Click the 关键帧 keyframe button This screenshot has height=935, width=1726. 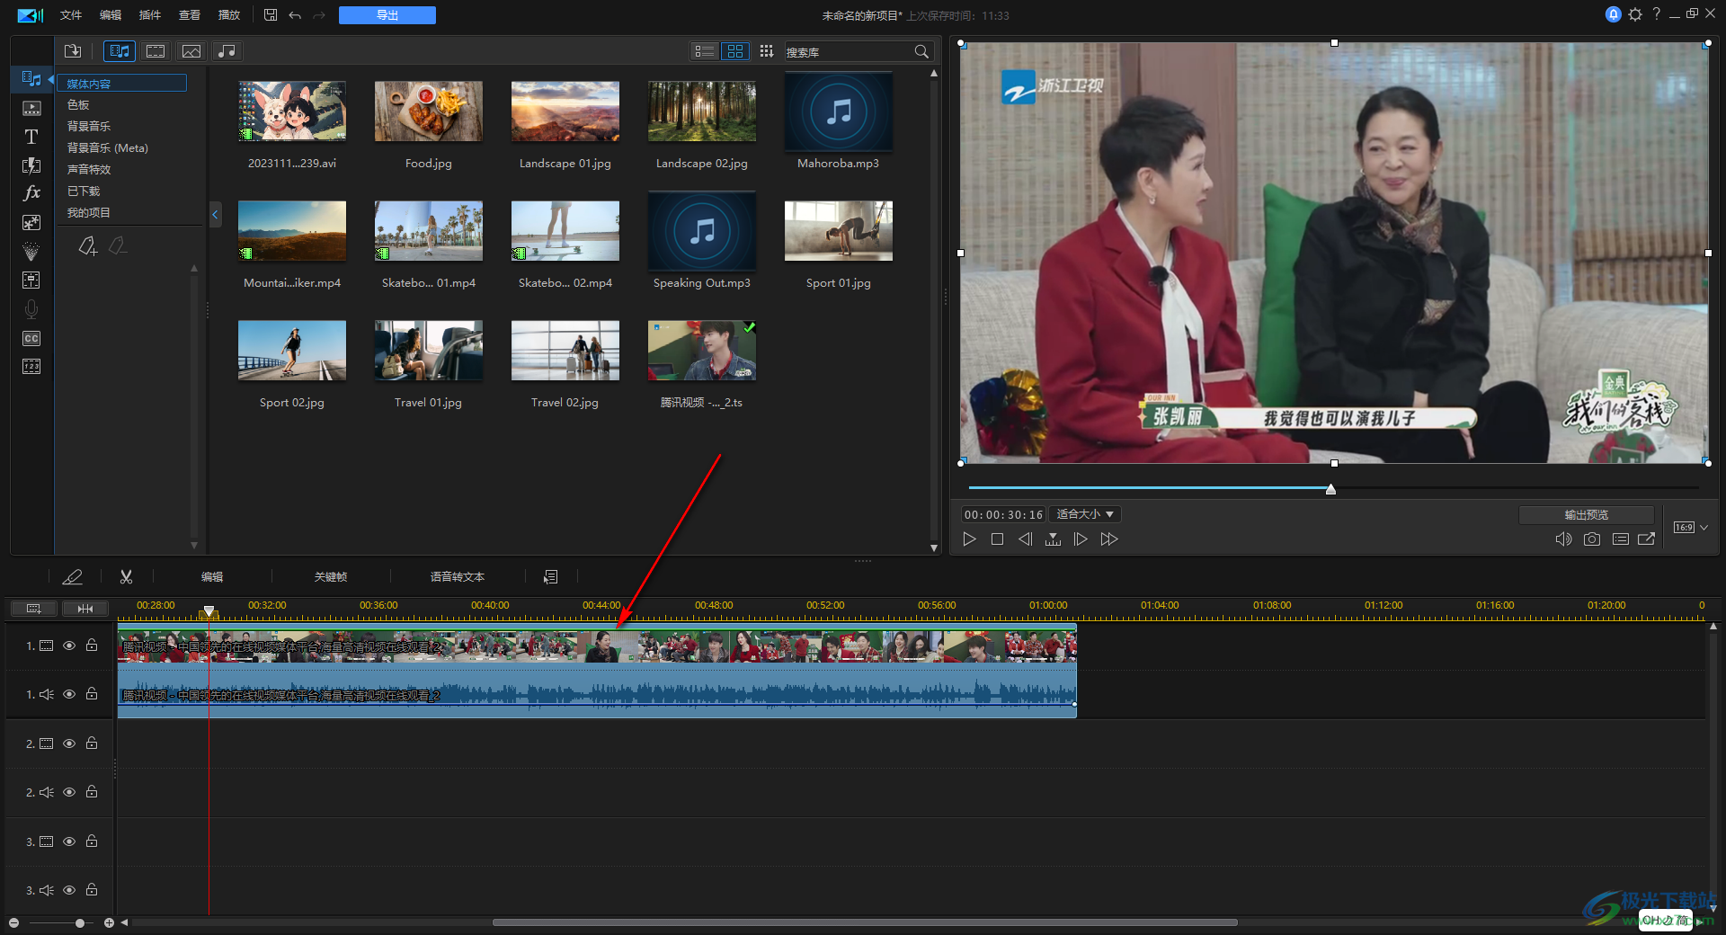(331, 576)
